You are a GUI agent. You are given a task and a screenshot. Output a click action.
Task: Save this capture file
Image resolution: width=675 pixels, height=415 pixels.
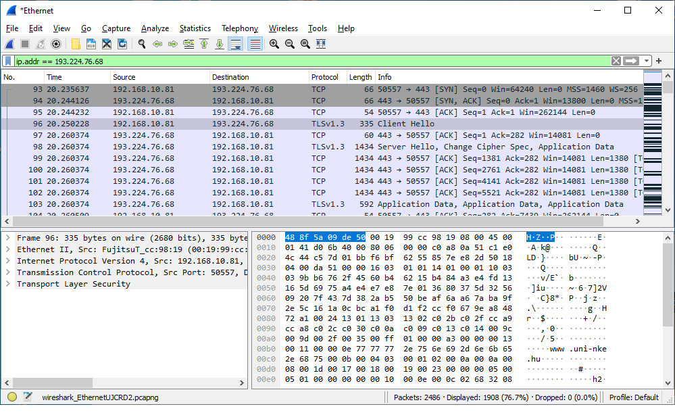click(x=91, y=44)
